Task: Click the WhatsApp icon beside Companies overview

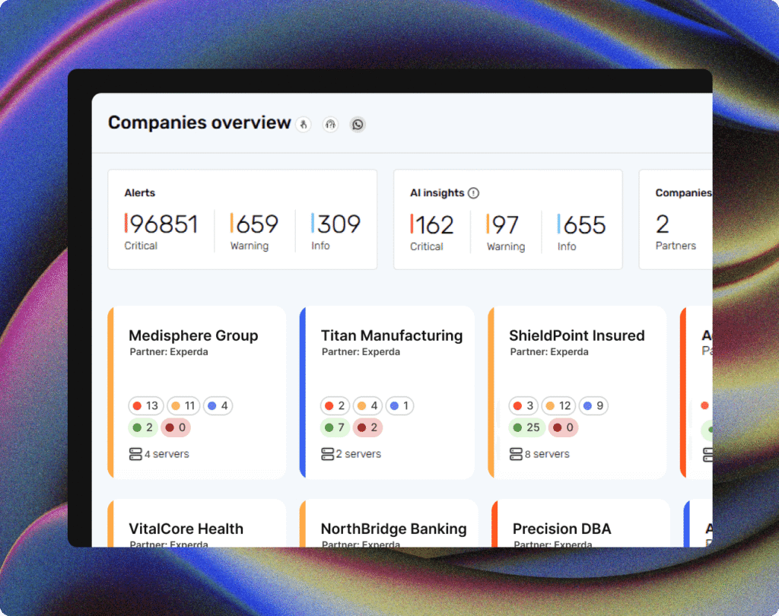Action: (x=358, y=124)
